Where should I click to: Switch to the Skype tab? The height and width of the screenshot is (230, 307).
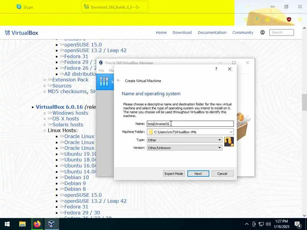point(25,7)
